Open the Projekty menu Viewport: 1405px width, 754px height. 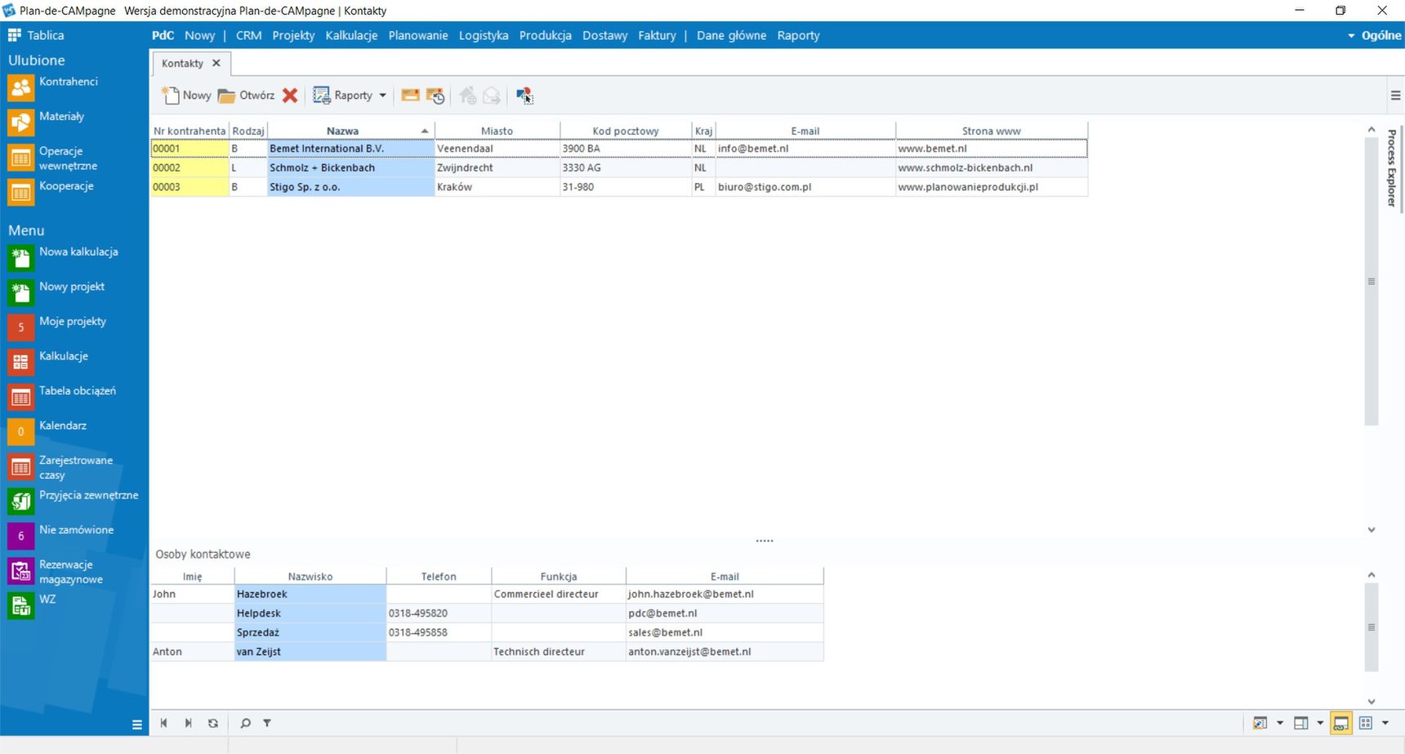coord(293,35)
